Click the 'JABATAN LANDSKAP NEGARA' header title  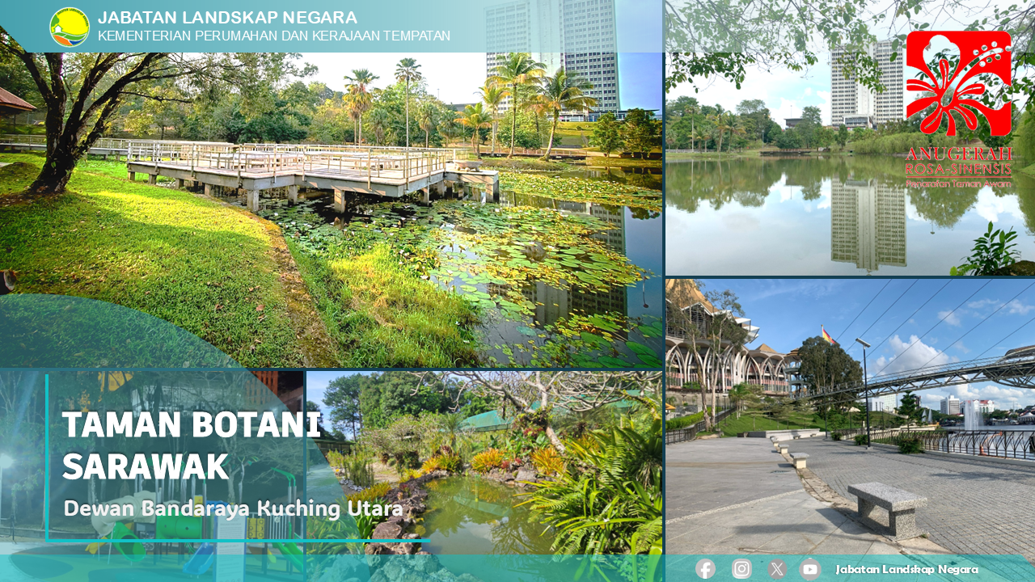click(227, 18)
